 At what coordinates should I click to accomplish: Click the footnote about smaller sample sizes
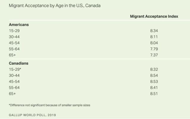(50, 105)
